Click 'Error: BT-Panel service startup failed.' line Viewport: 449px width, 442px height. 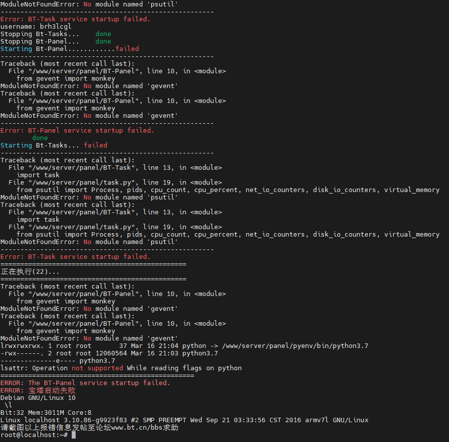[77, 131]
